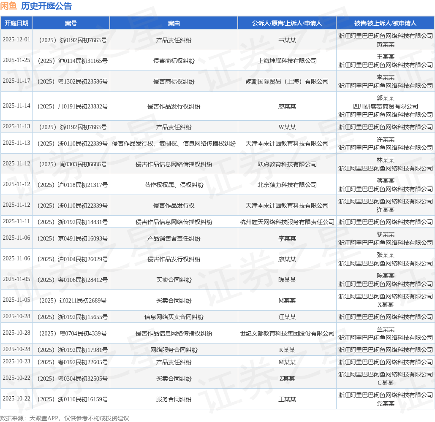Click plaintiff 跃点教育科技有限公司
This screenshot has width=435, height=422.
(287, 164)
